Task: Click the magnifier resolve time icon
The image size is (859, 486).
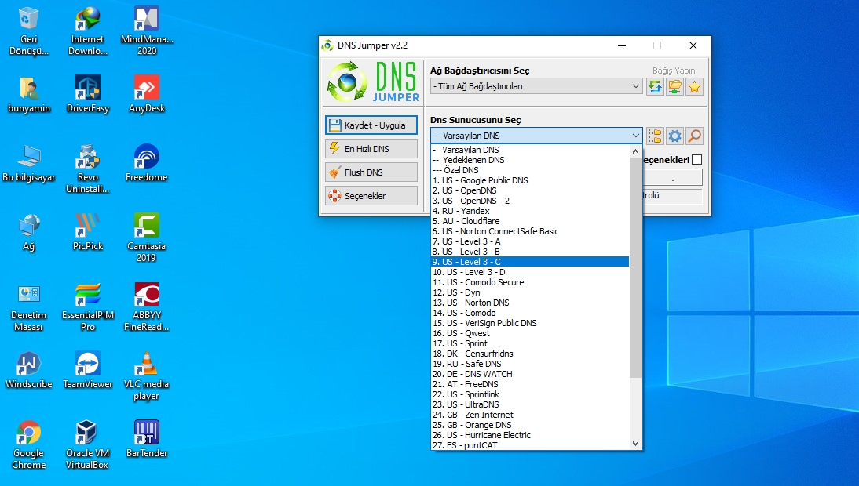Action: [695, 136]
